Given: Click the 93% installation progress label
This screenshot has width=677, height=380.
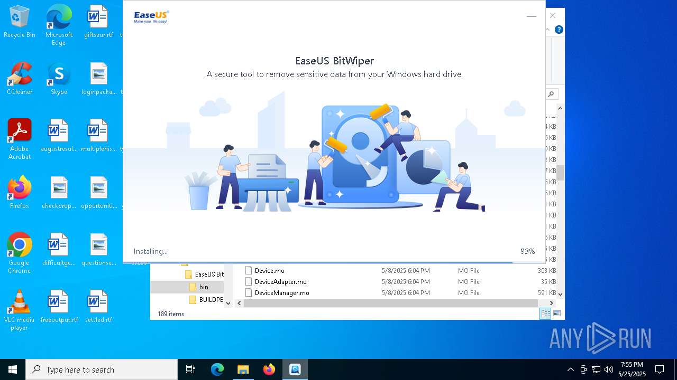Looking at the screenshot, I should click(527, 251).
